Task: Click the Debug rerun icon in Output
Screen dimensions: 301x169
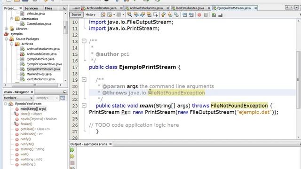Action: coord(72,156)
